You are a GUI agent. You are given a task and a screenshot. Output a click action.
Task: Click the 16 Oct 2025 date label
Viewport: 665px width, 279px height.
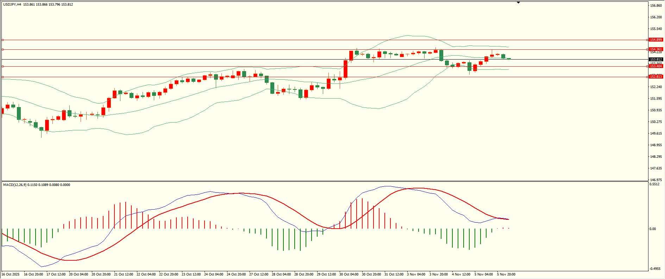pyautogui.click(x=11, y=274)
